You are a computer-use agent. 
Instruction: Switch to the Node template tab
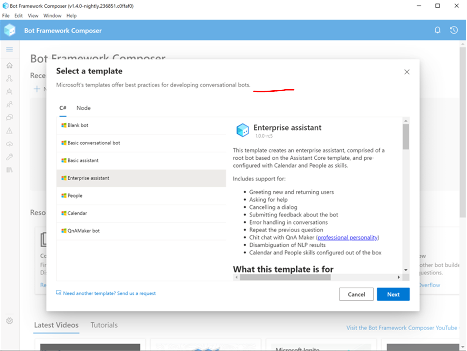coord(83,108)
